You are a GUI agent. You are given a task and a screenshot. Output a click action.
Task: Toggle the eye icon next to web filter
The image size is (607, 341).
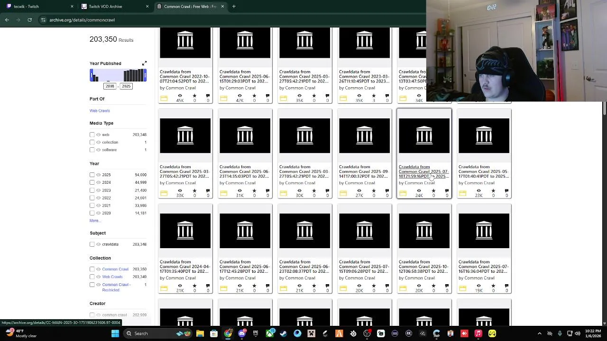coord(98,135)
